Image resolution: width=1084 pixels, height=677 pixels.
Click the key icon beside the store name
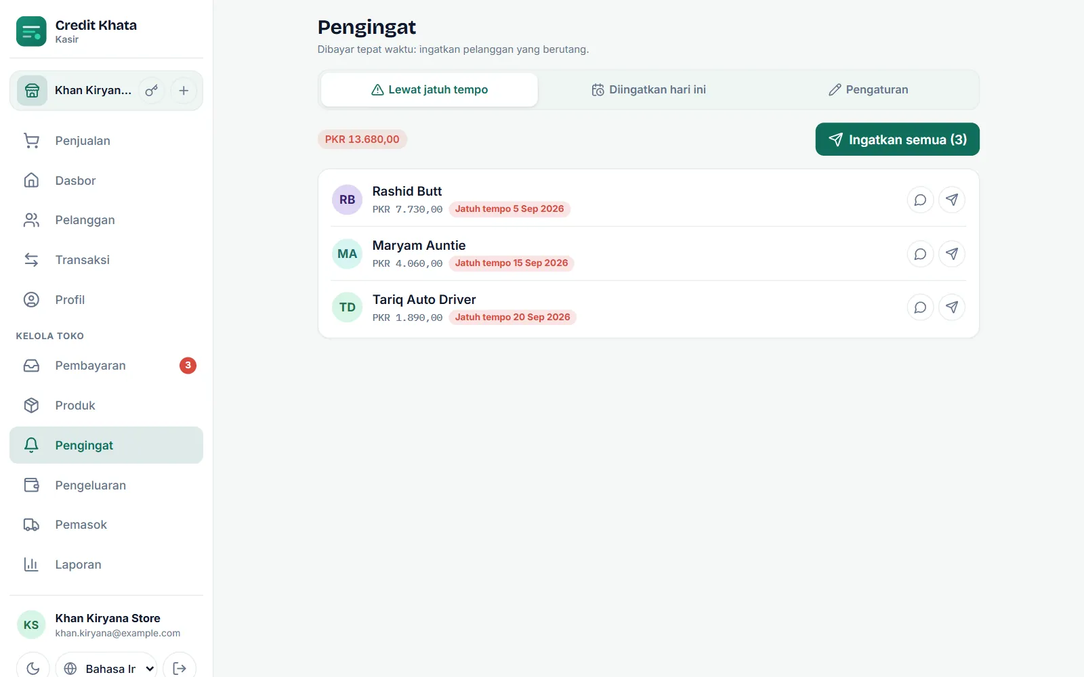[152, 91]
